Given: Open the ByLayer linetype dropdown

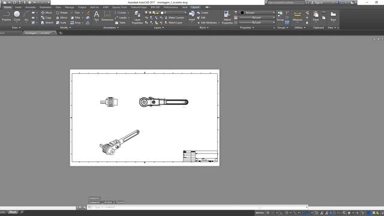Looking at the screenshot, I should click(x=257, y=22).
